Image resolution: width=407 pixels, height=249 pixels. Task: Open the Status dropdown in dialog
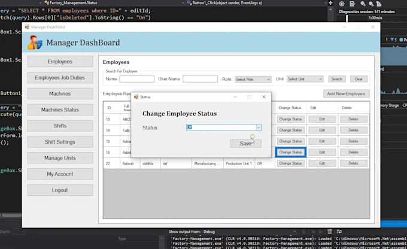click(x=259, y=127)
